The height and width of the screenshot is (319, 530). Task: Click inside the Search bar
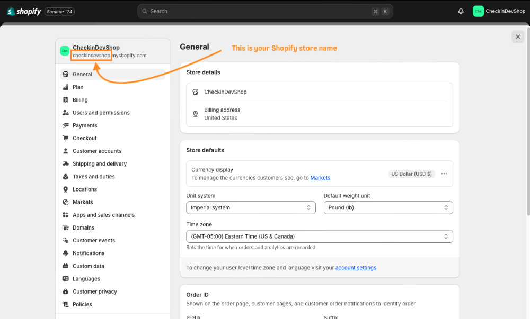[265, 11]
